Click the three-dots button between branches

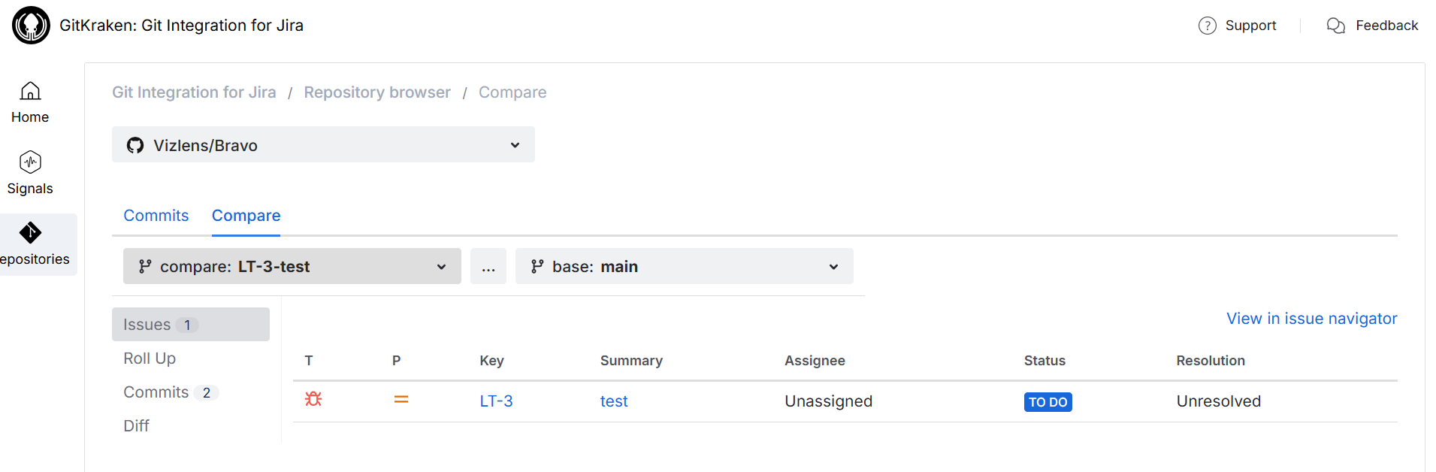click(x=488, y=267)
